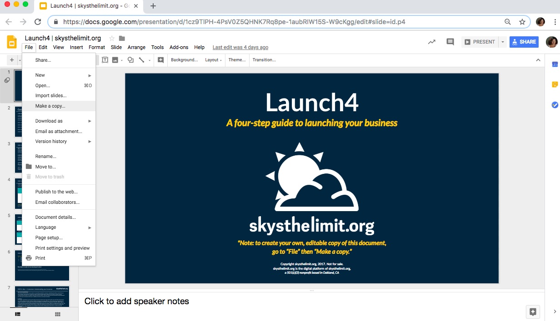Click the Explore button at bottom right
The height and width of the screenshot is (321, 560).
click(x=533, y=312)
